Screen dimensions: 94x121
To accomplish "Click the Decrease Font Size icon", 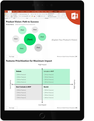I will click(x=33, y=14).
